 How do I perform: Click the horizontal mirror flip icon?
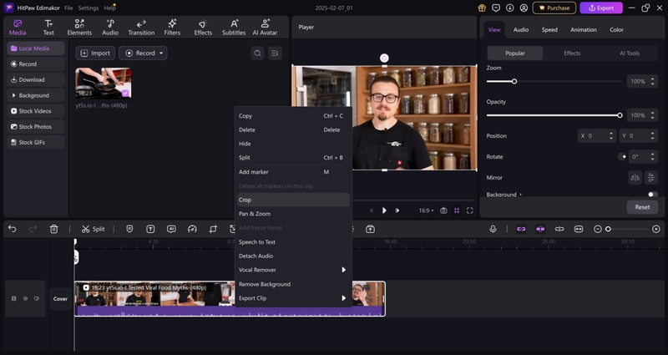point(635,178)
